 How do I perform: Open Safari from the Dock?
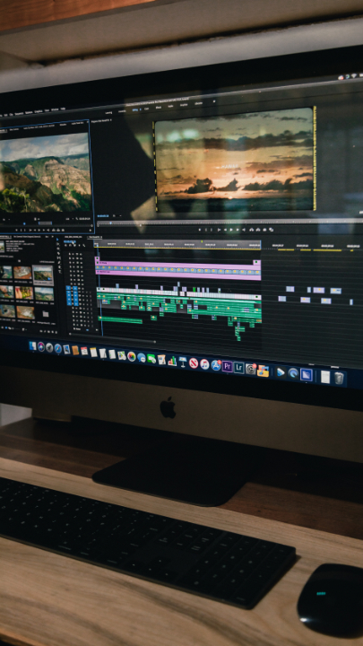click(58, 348)
